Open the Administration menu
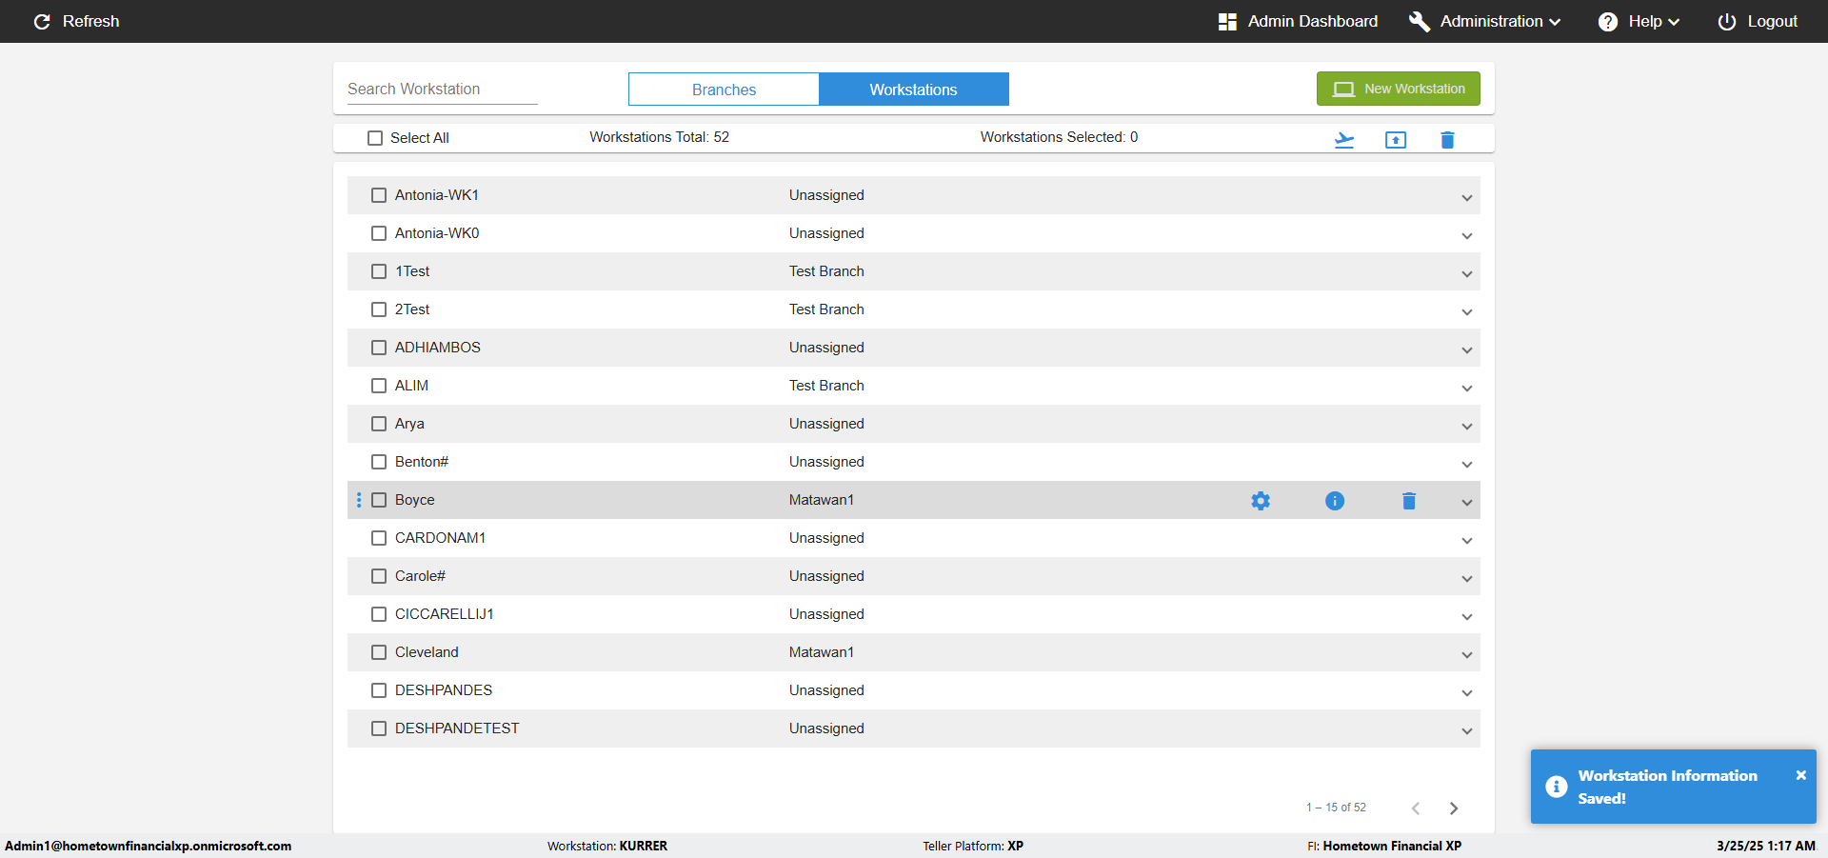The height and width of the screenshot is (858, 1828). tap(1485, 21)
